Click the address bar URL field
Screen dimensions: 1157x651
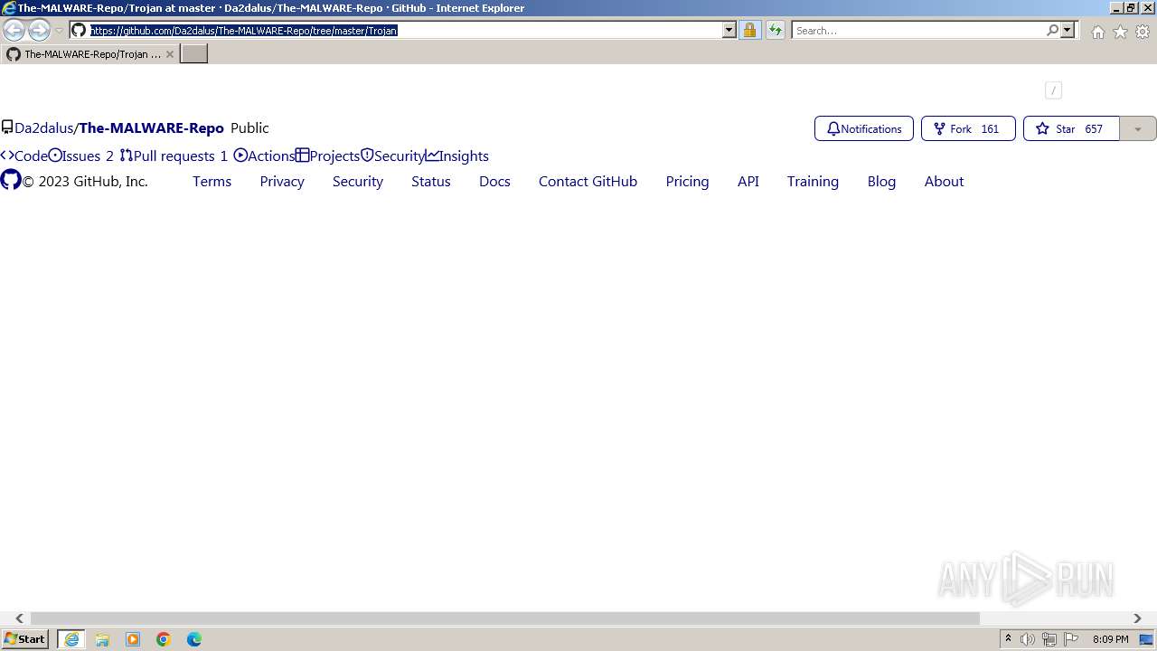tap(405, 30)
